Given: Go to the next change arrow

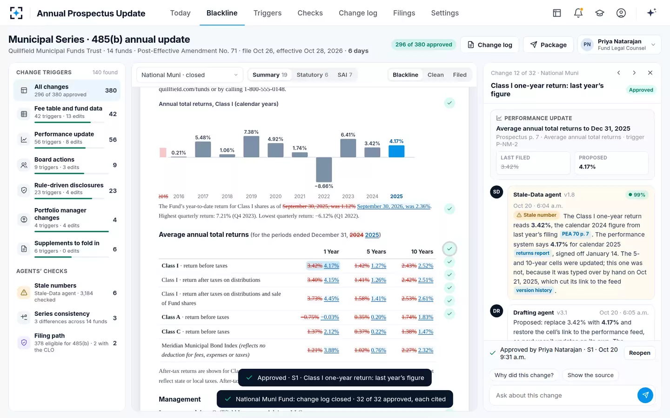Looking at the screenshot, I should point(634,73).
